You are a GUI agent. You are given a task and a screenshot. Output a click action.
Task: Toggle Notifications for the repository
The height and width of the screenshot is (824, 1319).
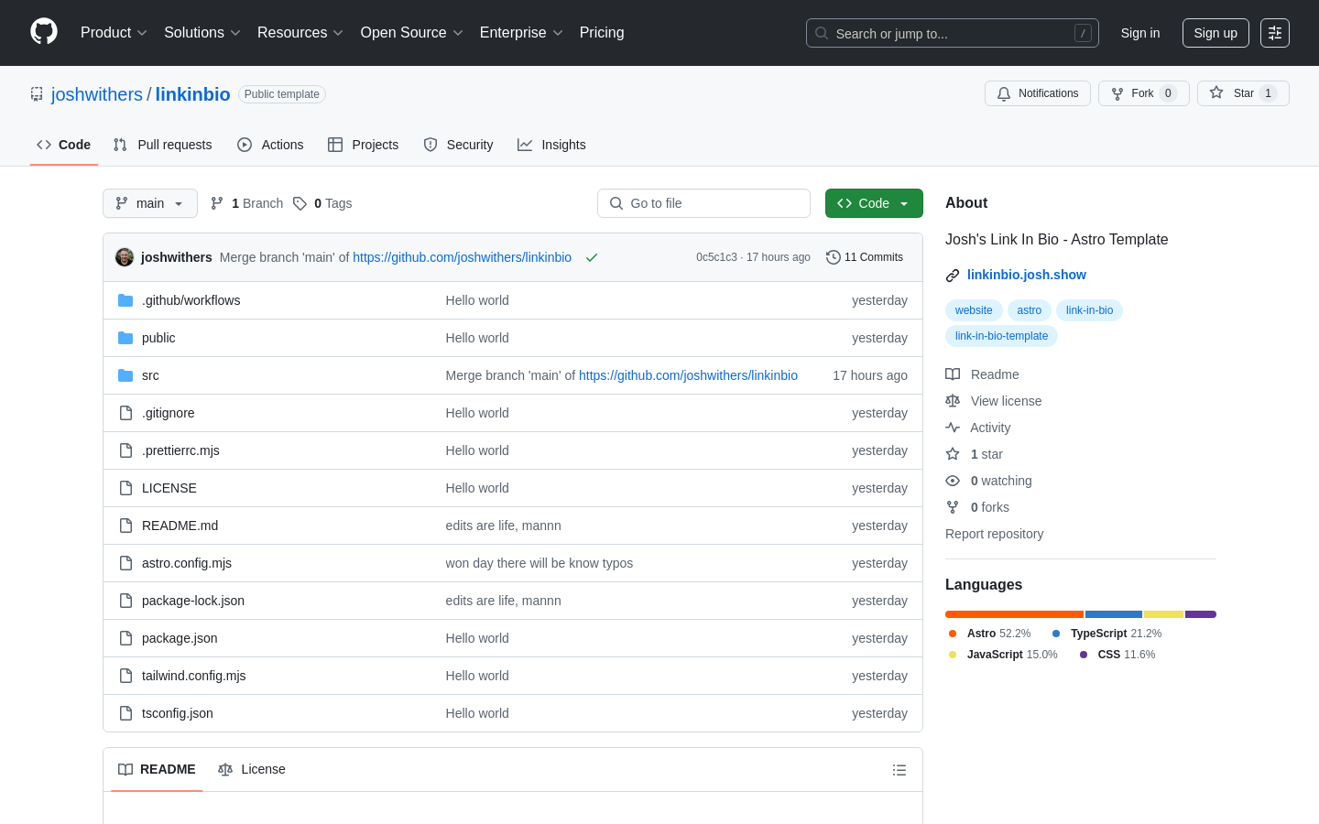(x=1037, y=93)
